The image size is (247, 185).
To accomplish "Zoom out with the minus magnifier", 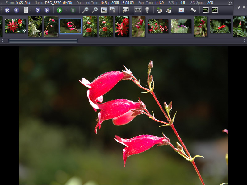I will coord(85,10).
